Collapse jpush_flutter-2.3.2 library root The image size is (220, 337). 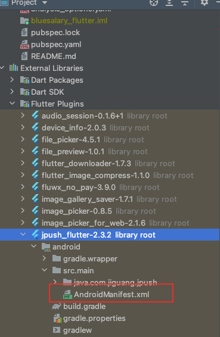pos(23,235)
